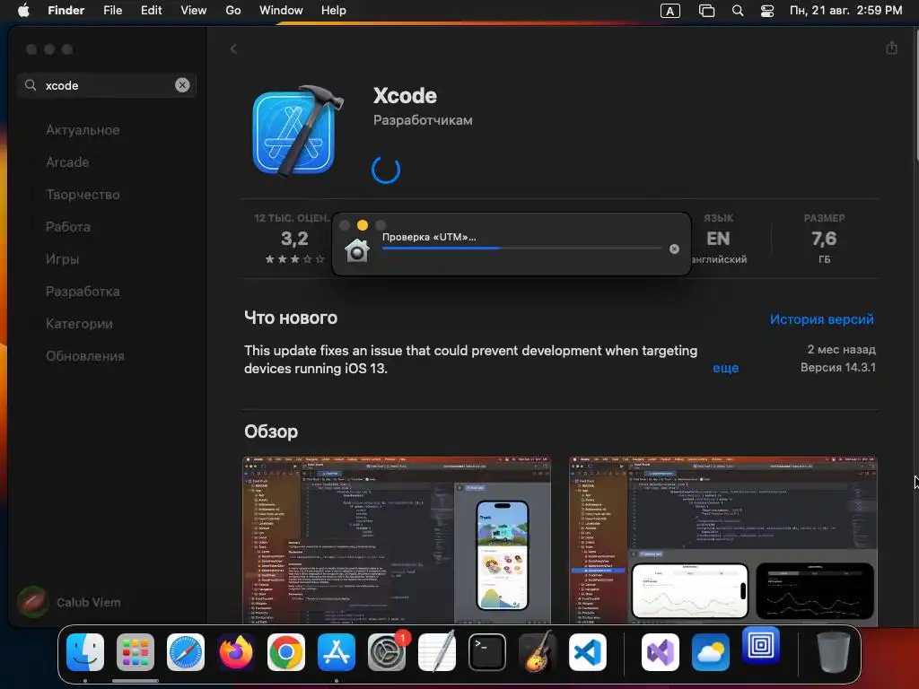
Task: Expand release notes with еще link
Action: click(725, 368)
